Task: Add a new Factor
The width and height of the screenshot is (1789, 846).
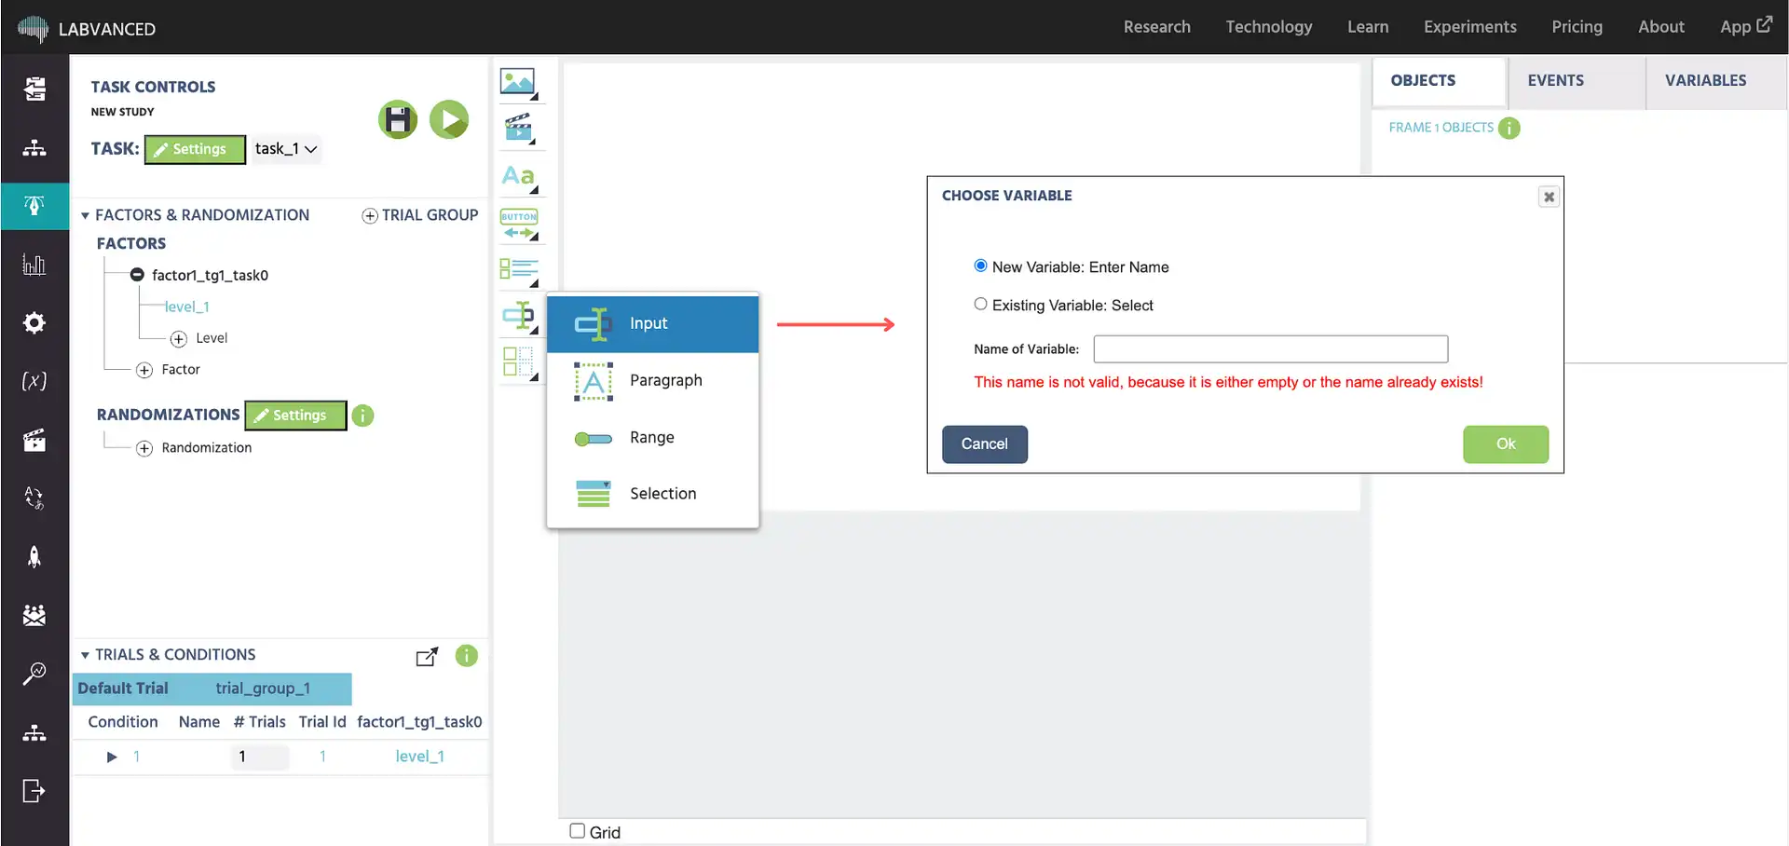Action: click(144, 371)
